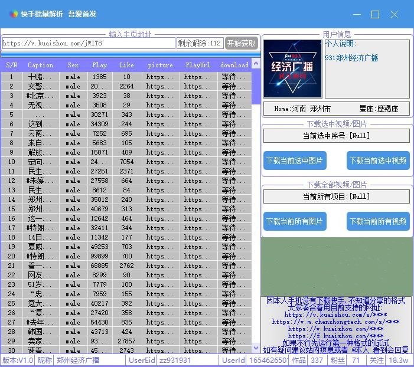Click status bar 作品 count 337
The image size is (414, 367).
click(x=317, y=361)
